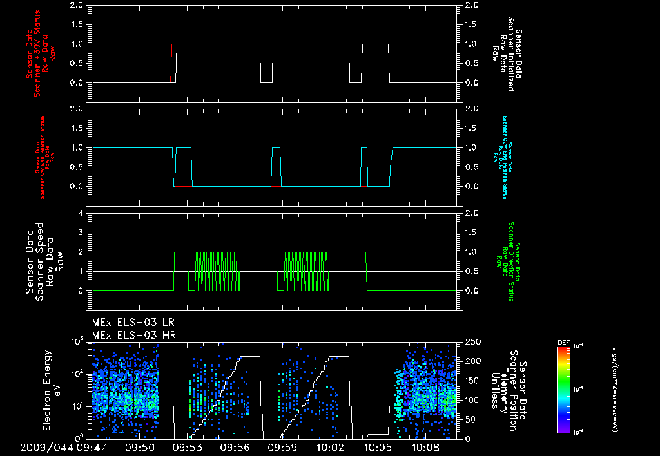Click the '09:50' time axis label
Image resolution: width=660 pixels, height=456 pixels.
[140, 448]
